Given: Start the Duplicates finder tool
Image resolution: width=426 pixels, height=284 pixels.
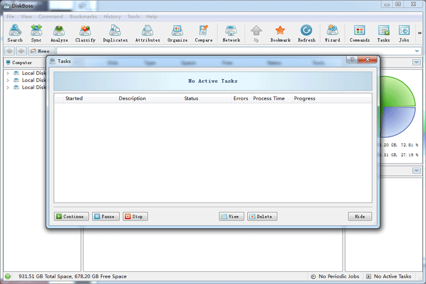Looking at the screenshot, I should (115, 33).
